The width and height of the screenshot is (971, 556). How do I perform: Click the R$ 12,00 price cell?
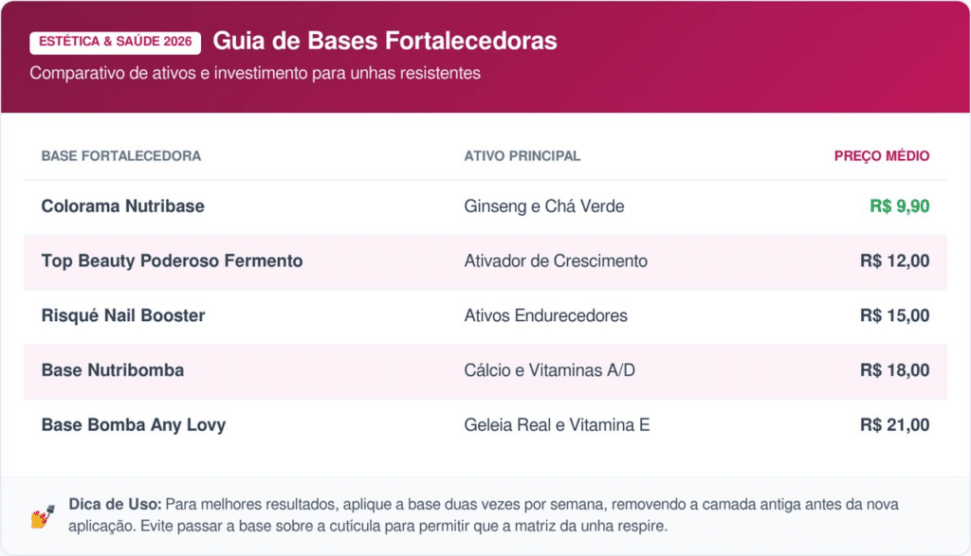(894, 260)
